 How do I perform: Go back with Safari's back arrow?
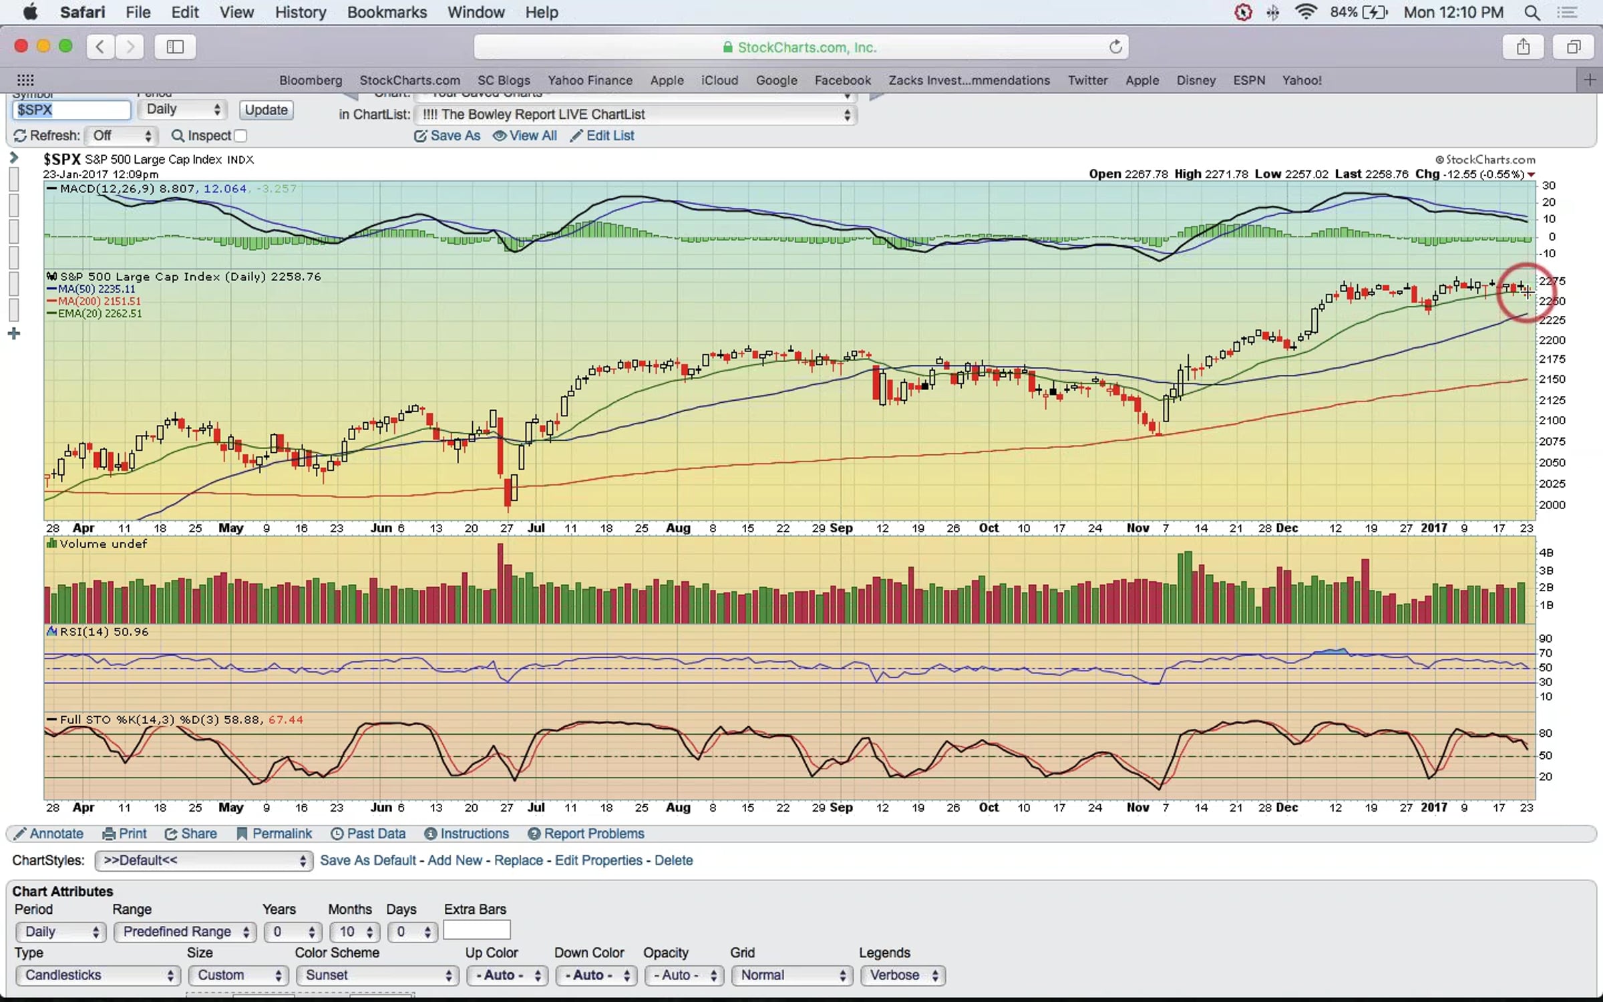pyautogui.click(x=100, y=47)
